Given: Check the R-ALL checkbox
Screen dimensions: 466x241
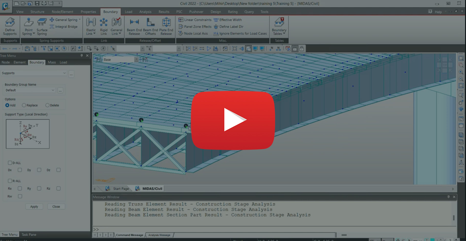Looking at the screenshot, I should click(10, 181).
